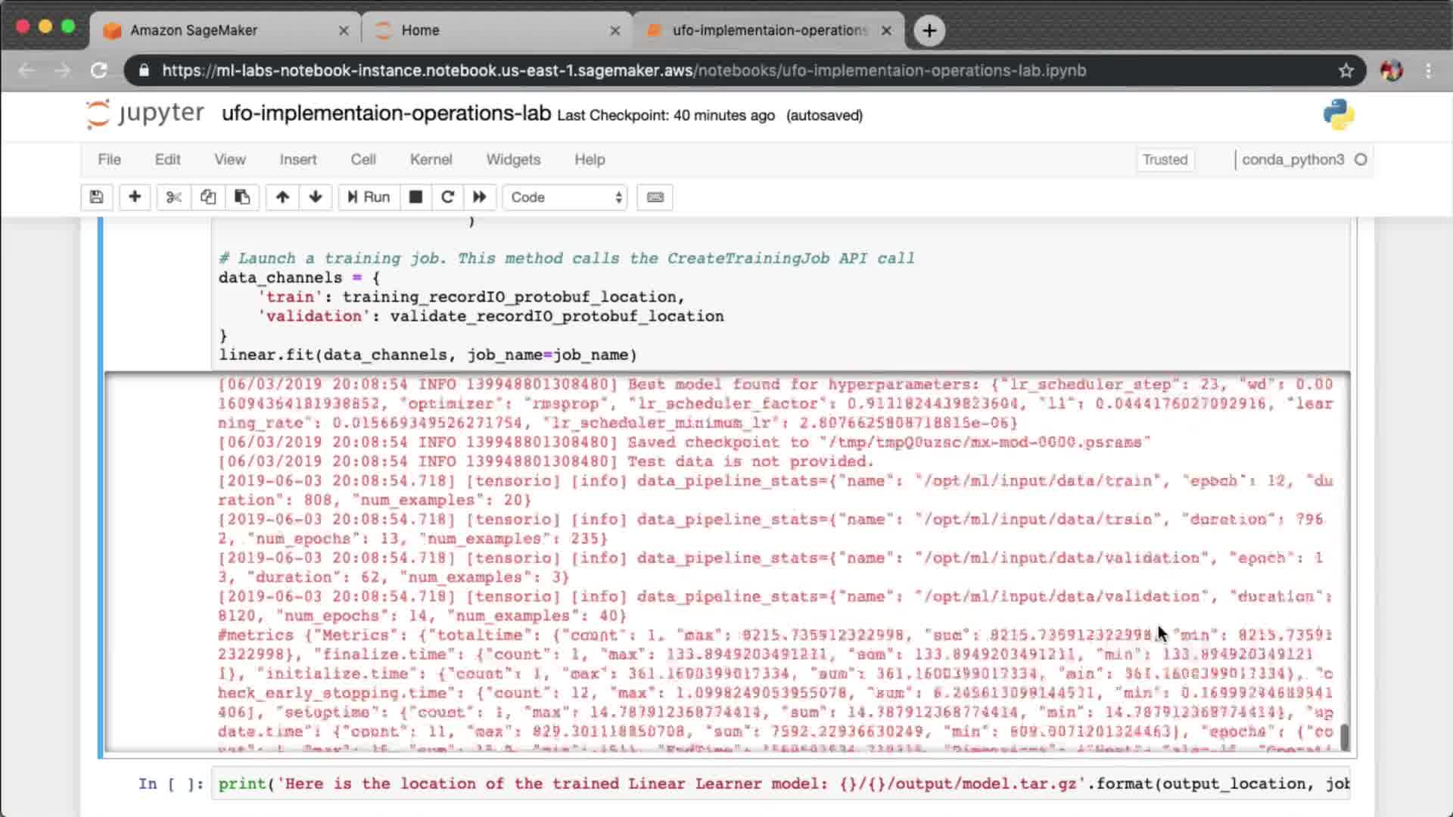Paste cells below icon
Screen dimensions: 1453x817
click(242, 197)
